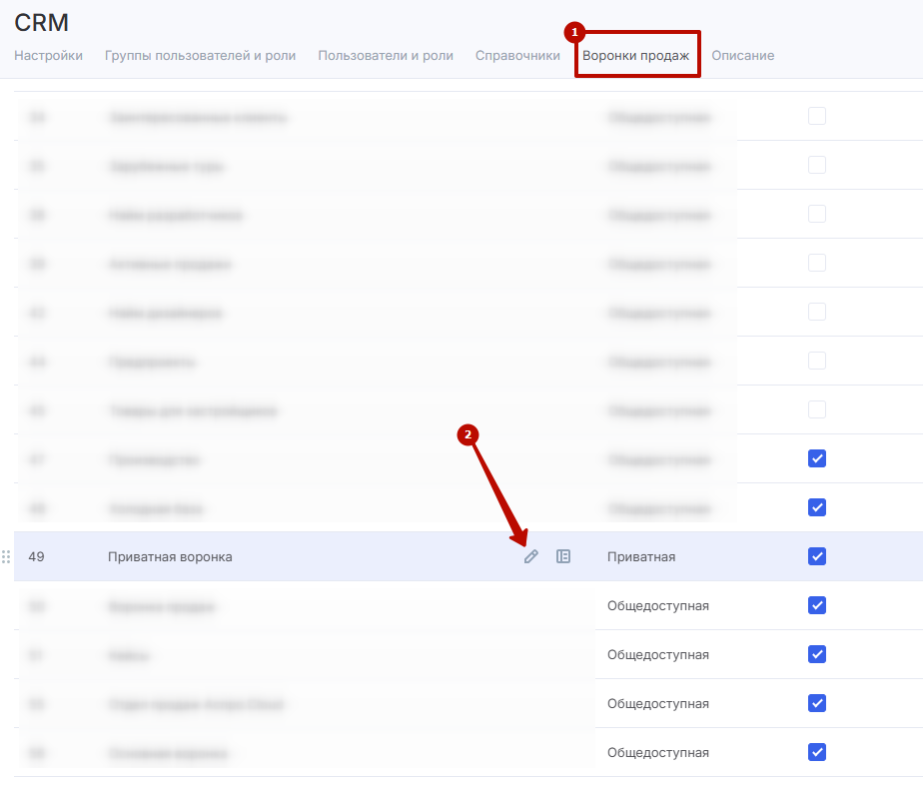Toggle the first checked checkbox from the top

point(817,458)
